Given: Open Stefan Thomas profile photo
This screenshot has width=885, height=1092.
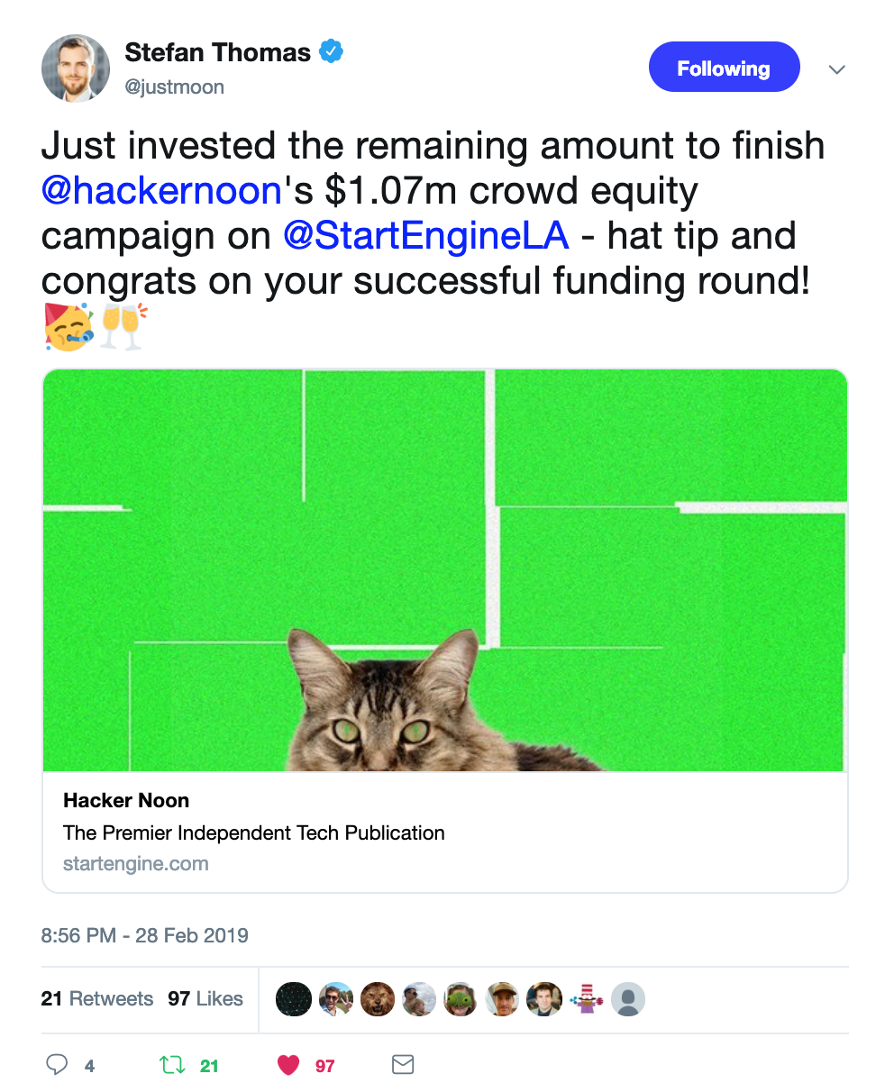Looking at the screenshot, I should [76, 68].
